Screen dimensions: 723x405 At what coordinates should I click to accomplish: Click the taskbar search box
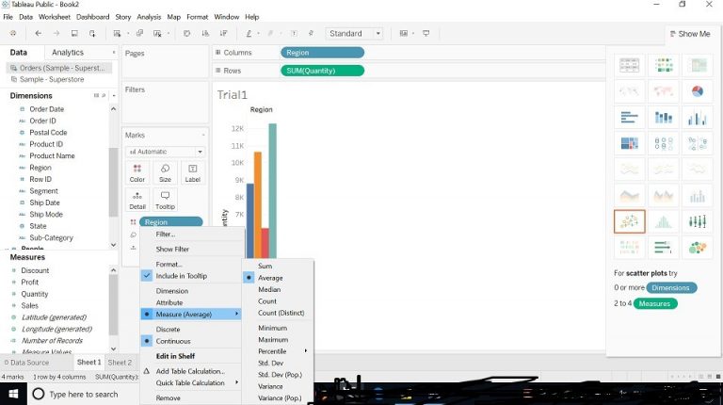[x=84, y=394]
